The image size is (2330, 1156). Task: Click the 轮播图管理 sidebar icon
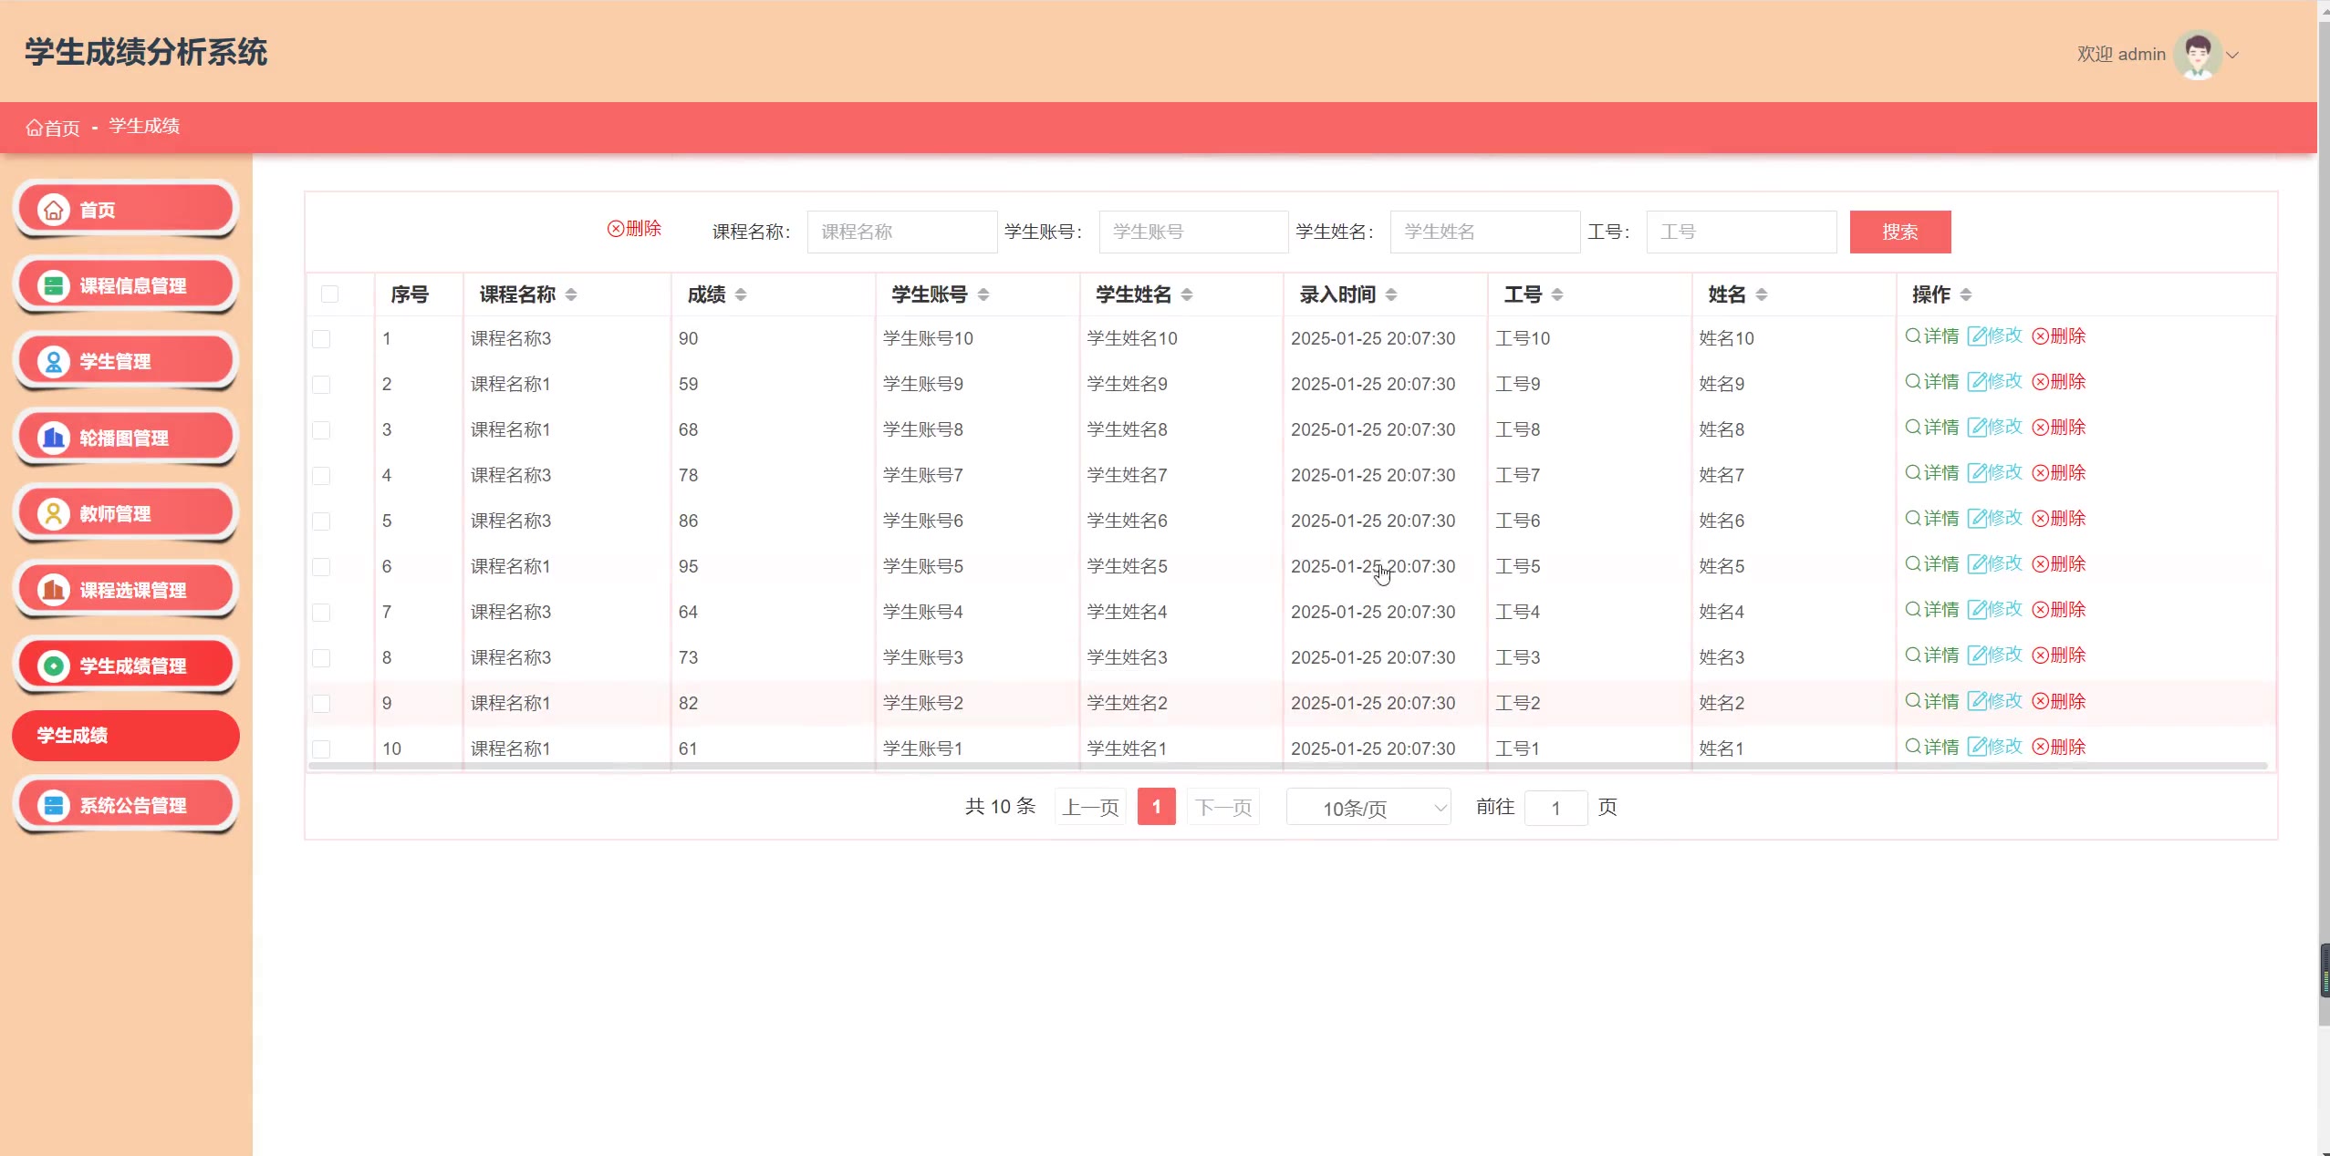tap(54, 439)
